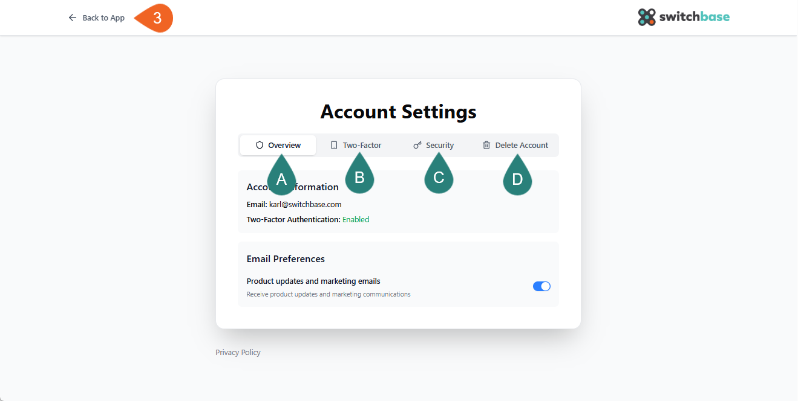Screen dimensions: 798x401
Task: Switch to the Two-Factor tab
Action: pos(362,145)
